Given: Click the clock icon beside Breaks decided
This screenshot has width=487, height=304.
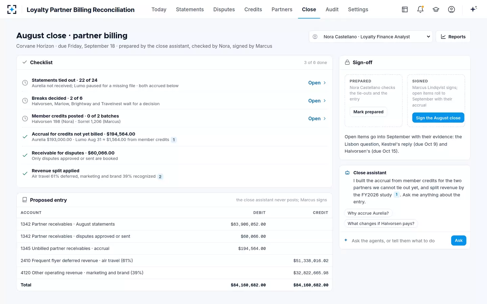Looking at the screenshot, I should 25,101.
